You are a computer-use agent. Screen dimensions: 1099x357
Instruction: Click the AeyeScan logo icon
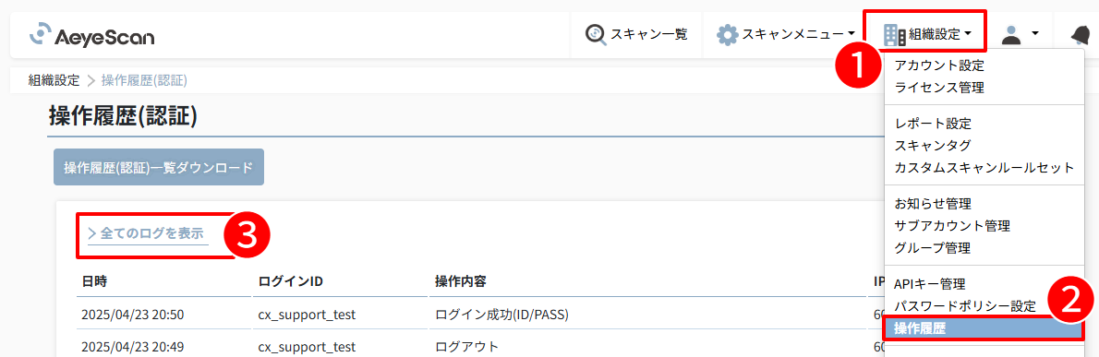[x=42, y=33]
